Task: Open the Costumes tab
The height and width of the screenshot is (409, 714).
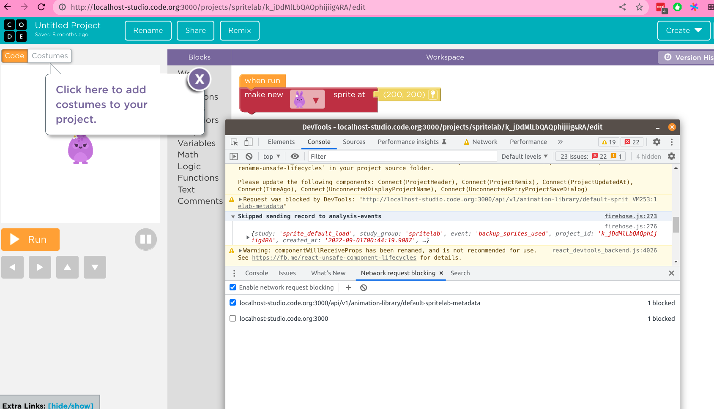Action: tap(49, 55)
